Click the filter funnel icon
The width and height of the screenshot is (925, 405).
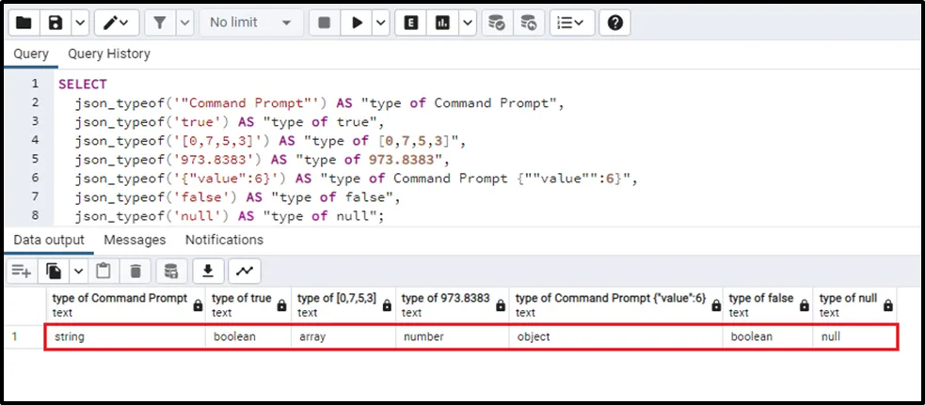point(159,23)
